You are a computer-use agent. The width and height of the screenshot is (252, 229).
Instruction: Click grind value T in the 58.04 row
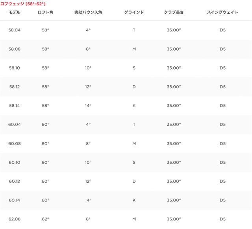pos(134,30)
